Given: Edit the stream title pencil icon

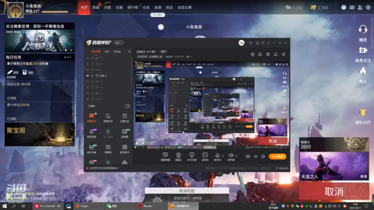Looking at the screenshot, I should tap(161, 56).
